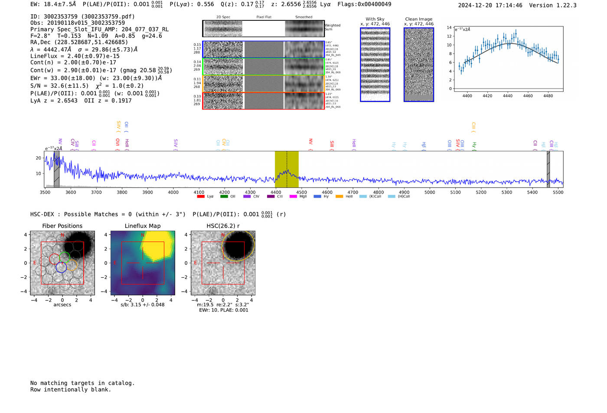Viewport: 607px width, 413px height.
Task: Click the magenta MgII legend swatch
Action: pos(294,197)
